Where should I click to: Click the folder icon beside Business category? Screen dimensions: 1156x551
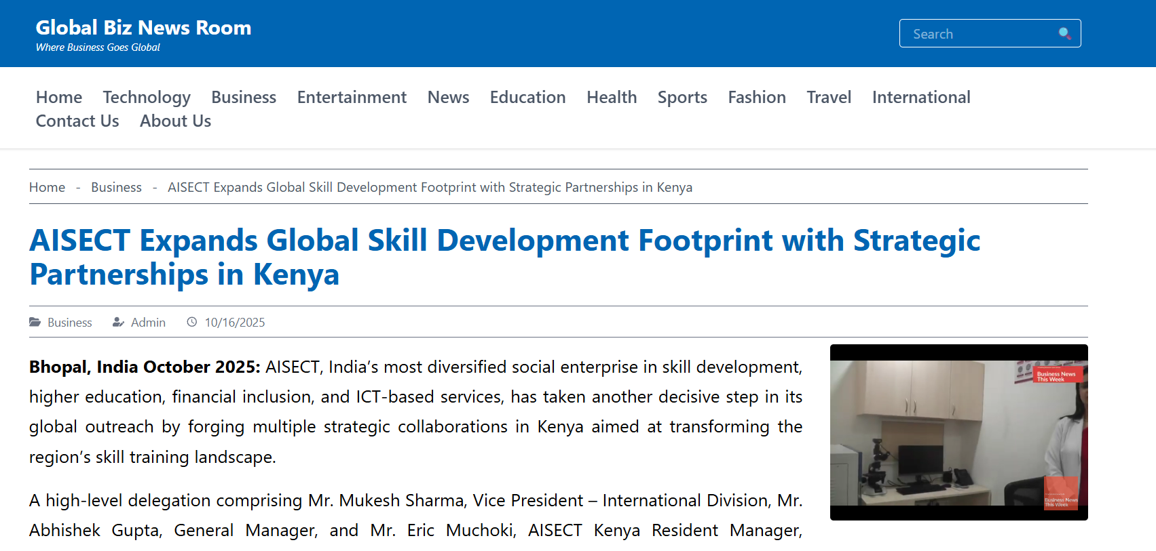tap(35, 322)
